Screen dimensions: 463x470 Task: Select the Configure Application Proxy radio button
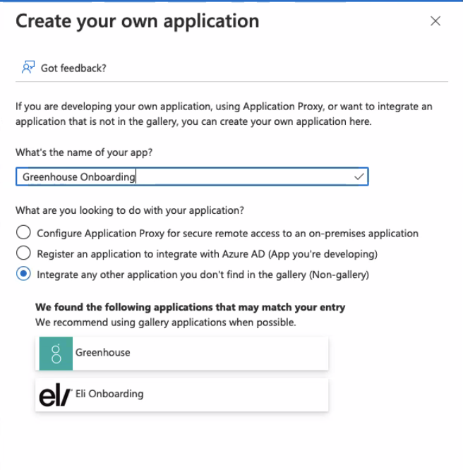[x=24, y=233]
